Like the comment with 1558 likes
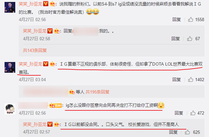Image resolution: width=209 pixels, height=137 pixels. pos(191,19)
